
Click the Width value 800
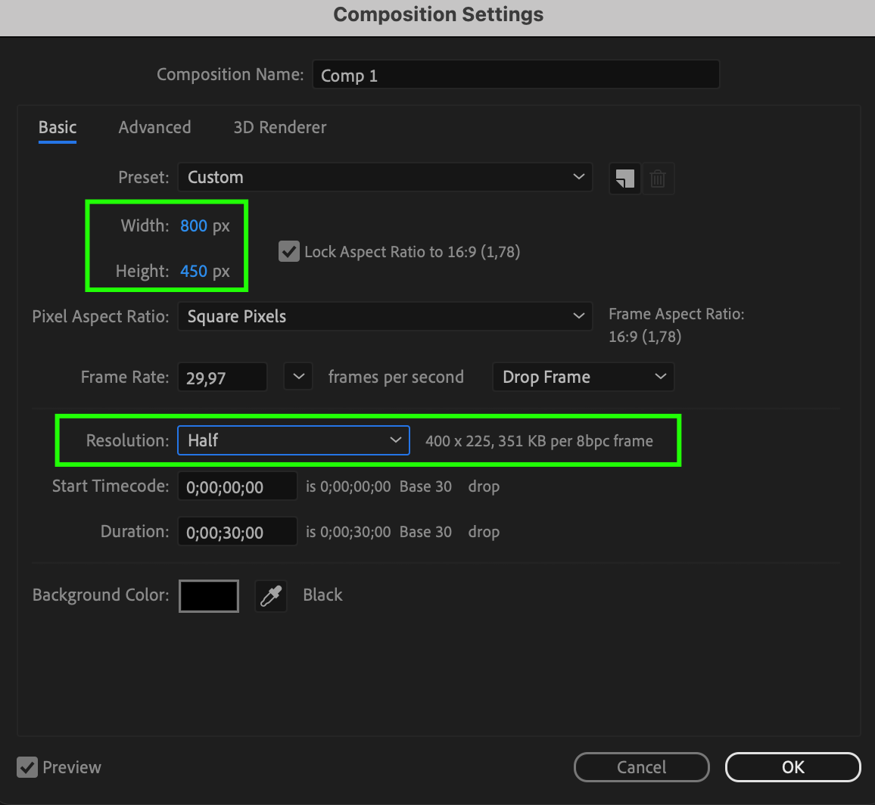coord(194,226)
